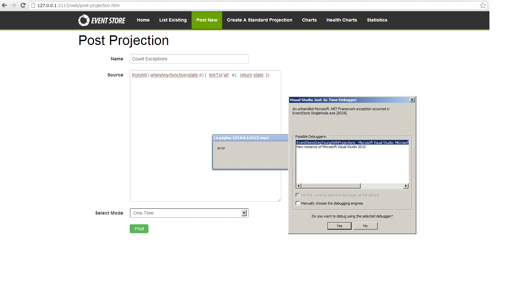521x282 pixels.
Task: Select EventStoreGregYoungWithProjections debugger entry
Action: click(352, 143)
